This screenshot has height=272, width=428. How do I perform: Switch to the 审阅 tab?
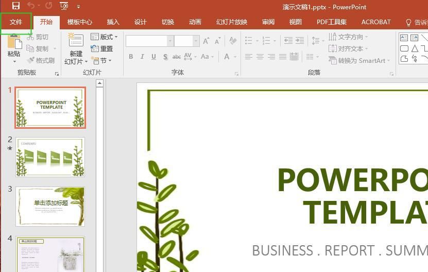(x=268, y=22)
